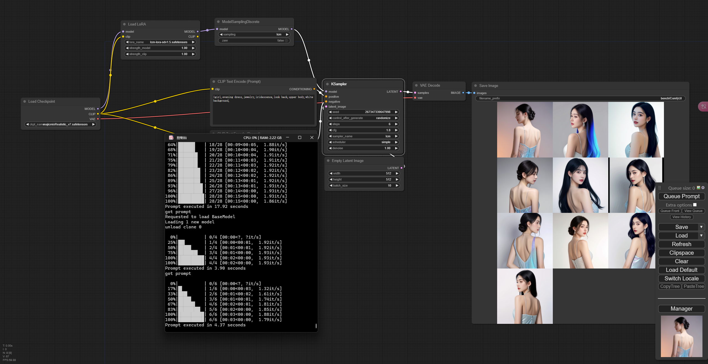
Task: Click the View Queue button
Action: tap(693, 211)
